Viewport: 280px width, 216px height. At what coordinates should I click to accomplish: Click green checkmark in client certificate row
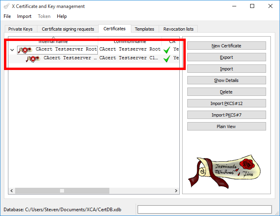167,58
